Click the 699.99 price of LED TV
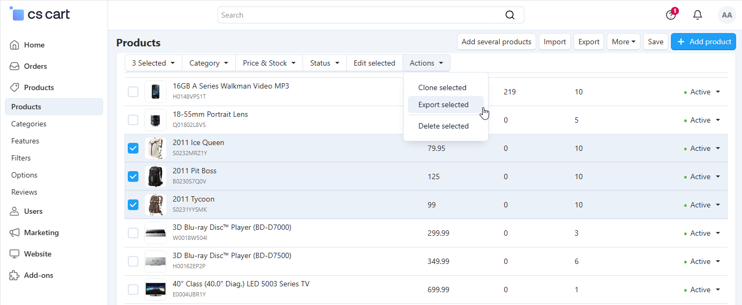 438,290
